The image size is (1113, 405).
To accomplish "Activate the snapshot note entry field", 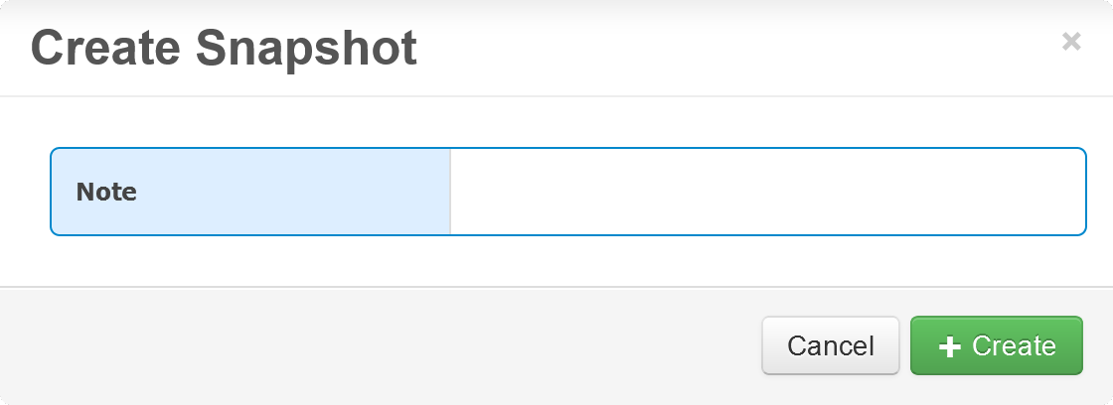I will coord(767,192).
